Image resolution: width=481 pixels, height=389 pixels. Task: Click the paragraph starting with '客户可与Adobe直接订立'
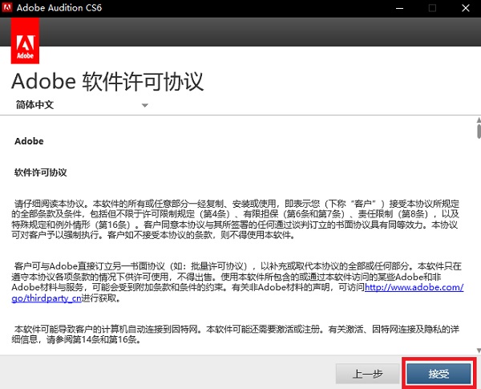tap(236, 281)
